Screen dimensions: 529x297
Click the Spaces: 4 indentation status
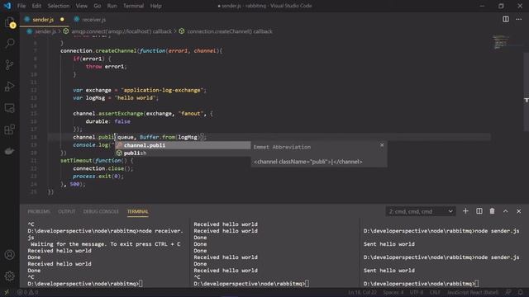[x=393, y=292]
